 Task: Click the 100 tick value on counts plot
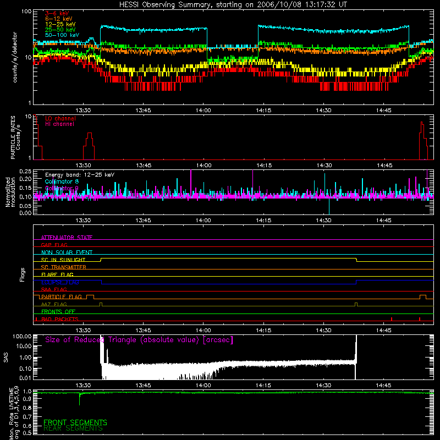point(26,12)
